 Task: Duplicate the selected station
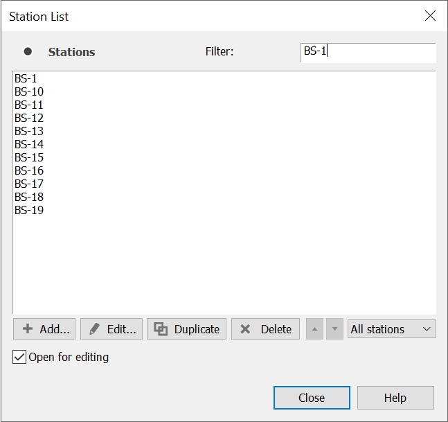(186, 328)
